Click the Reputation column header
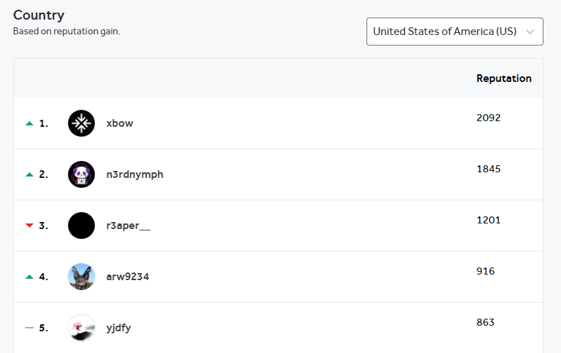Viewport: 561px width, 353px height. click(x=503, y=78)
